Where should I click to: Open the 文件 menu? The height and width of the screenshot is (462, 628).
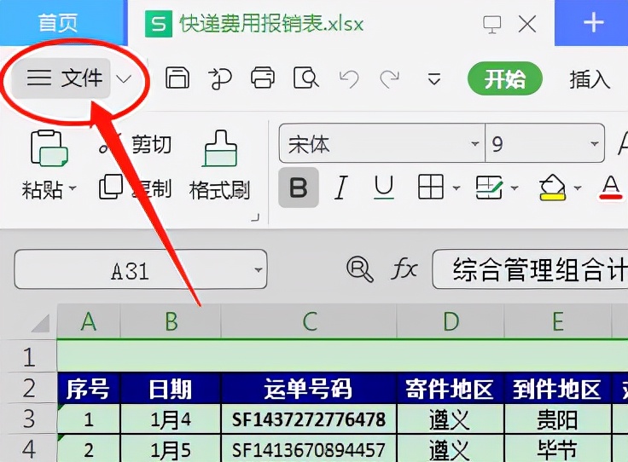point(62,78)
